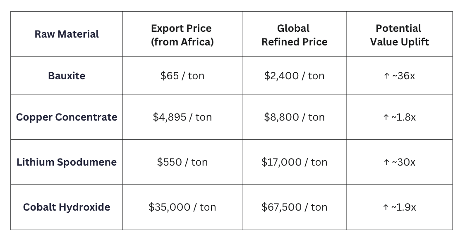Select the Export Price (from Africa) header
Screen dimensions: 465x242
click(182, 35)
